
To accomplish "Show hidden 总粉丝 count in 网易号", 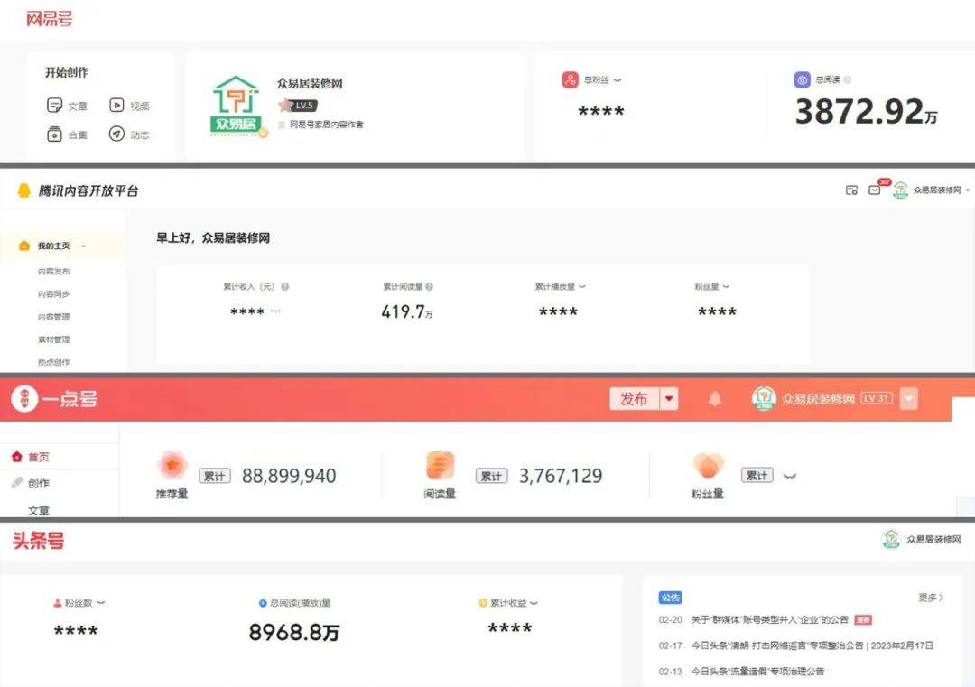I will tap(617, 79).
